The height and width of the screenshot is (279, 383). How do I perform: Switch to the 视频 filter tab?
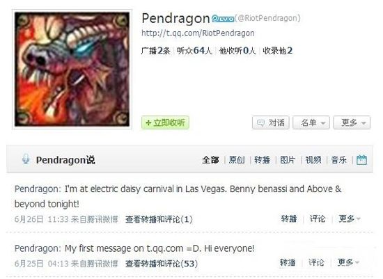tap(313, 160)
